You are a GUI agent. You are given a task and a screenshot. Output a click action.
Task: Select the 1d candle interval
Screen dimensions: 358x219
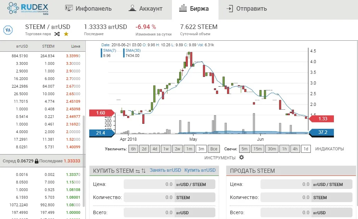tap(306, 149)
